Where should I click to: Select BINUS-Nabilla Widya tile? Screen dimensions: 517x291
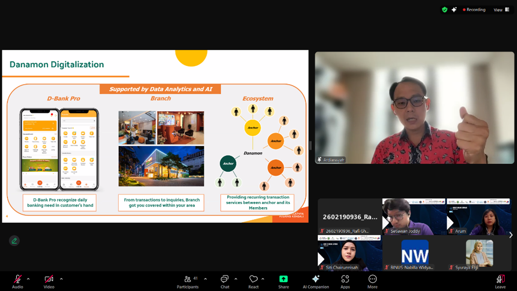414,253
